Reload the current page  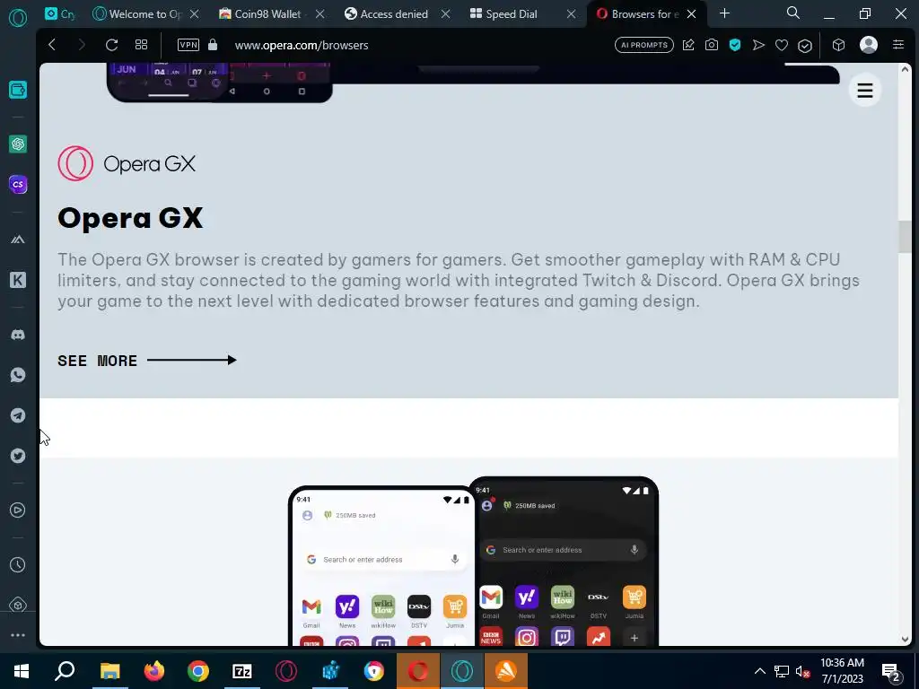(x=111, y=45)
